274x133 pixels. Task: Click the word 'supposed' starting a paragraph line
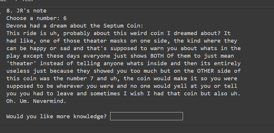click(x=19, y=86)
